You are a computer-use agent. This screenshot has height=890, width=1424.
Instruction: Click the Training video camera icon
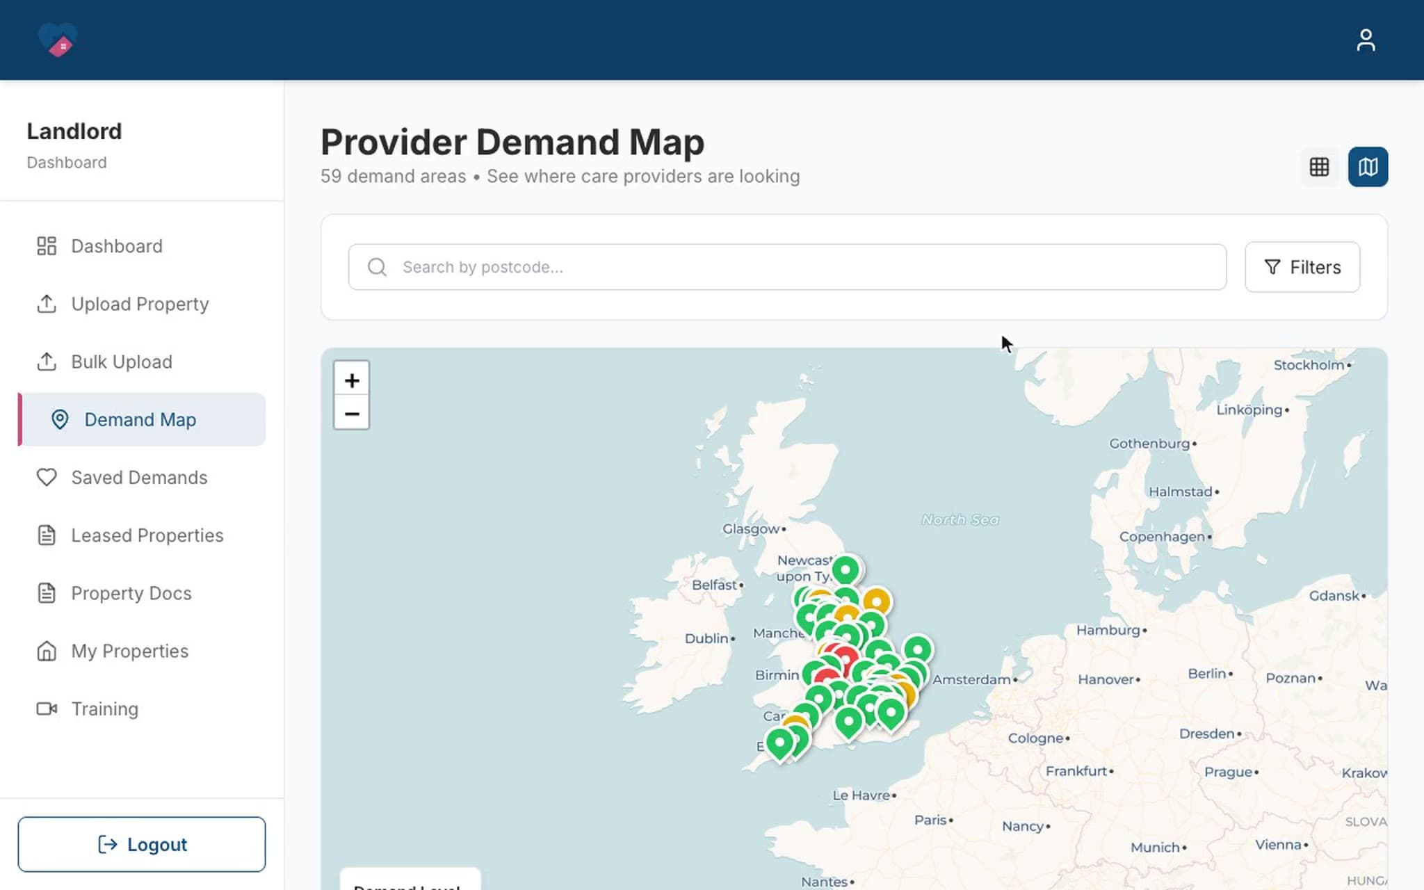pos(47,709)
